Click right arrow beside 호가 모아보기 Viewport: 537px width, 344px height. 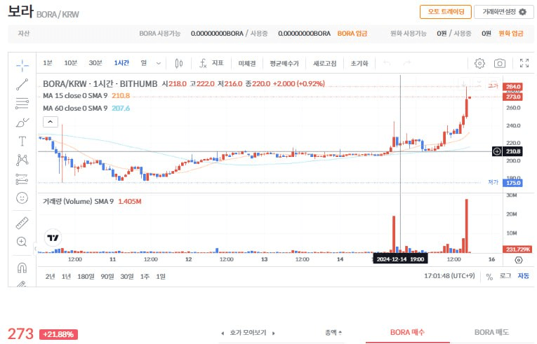[273, 333]
